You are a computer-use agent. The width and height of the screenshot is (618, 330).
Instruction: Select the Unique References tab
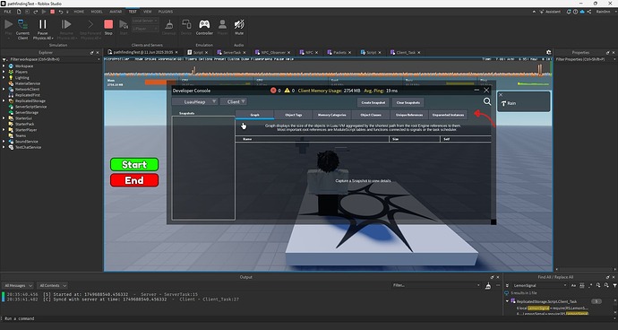[x=409, y=115]
